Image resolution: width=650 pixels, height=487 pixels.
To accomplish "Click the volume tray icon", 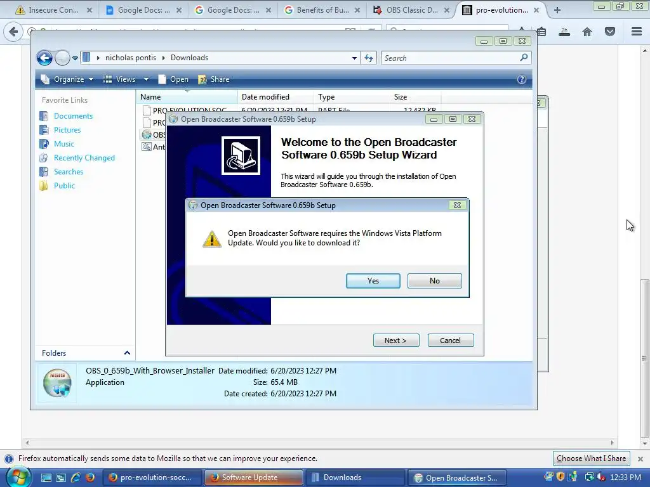I will pyautogui.click(x=600, y=477).
